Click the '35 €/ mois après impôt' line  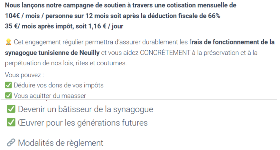[64, 26]
